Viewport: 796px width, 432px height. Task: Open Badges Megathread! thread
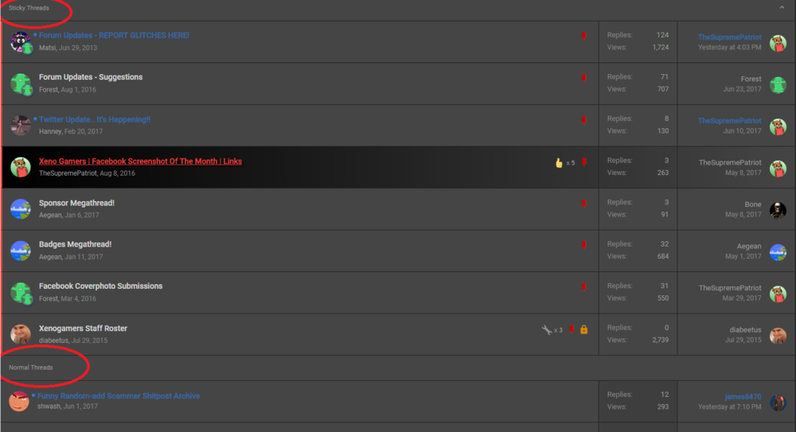tap(75, 244)
